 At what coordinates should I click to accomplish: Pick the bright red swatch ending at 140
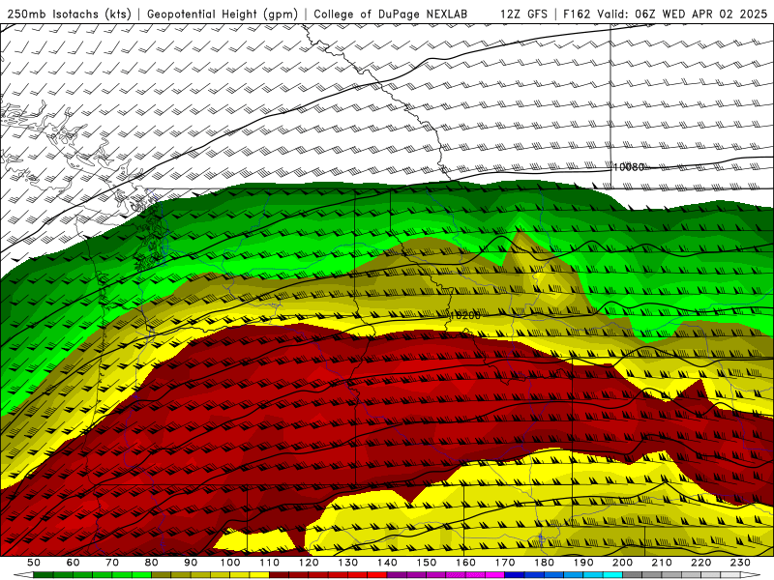tap(377, 575)
